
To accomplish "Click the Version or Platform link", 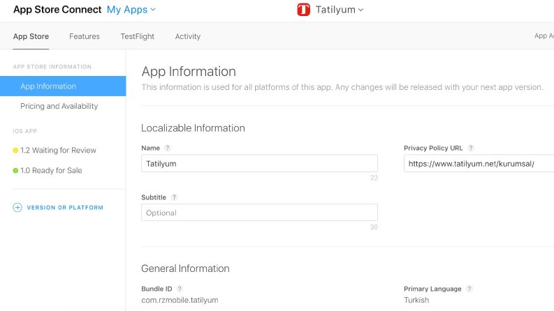I will (x=65, y=208).
